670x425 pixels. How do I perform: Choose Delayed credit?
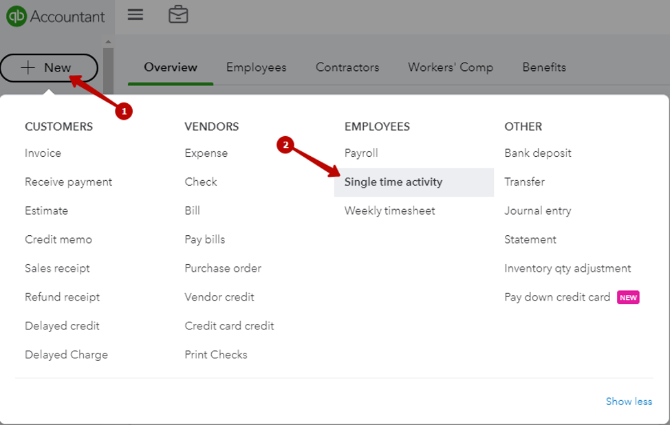62,326
